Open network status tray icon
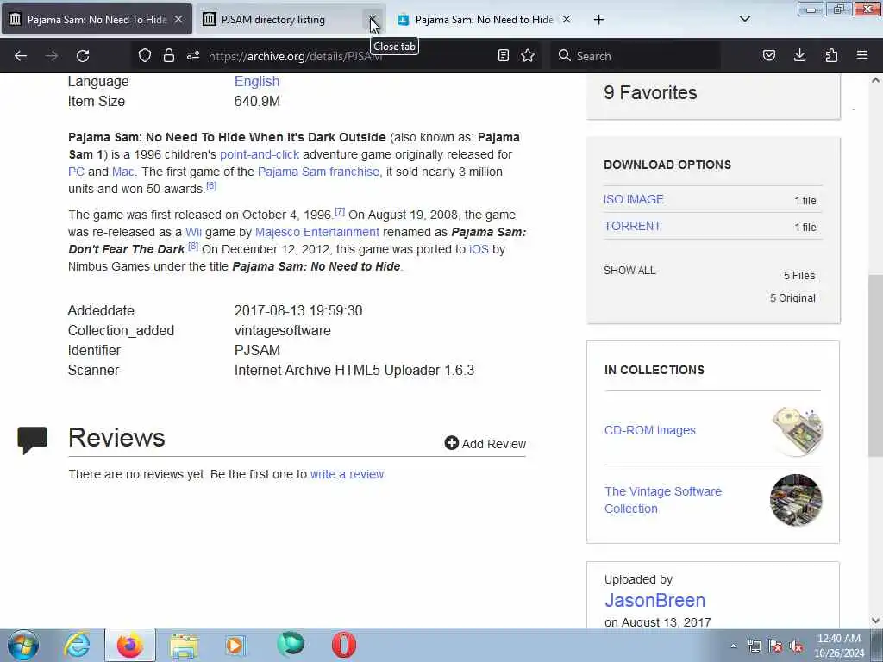 pos(755,646)
